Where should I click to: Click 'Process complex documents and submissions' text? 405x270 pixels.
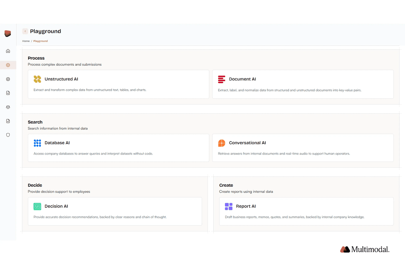pos(65,64)
